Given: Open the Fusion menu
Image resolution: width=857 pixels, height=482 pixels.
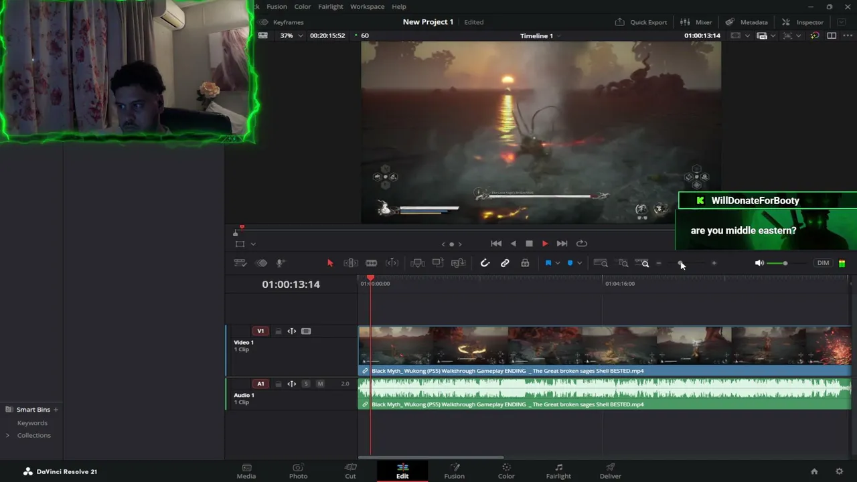Looking at the screenshot, I should coord(277,7).
